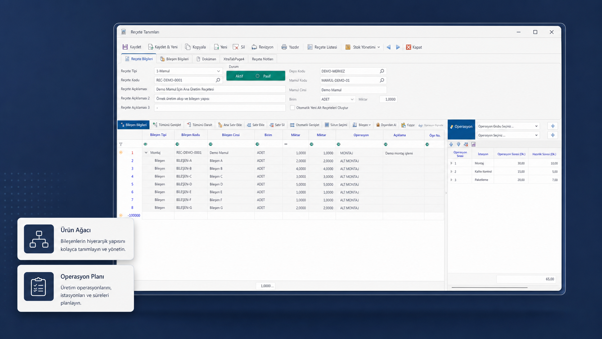Click the Kopyala copy toolbar icon
602x339 pixels.
coord(188,47)
